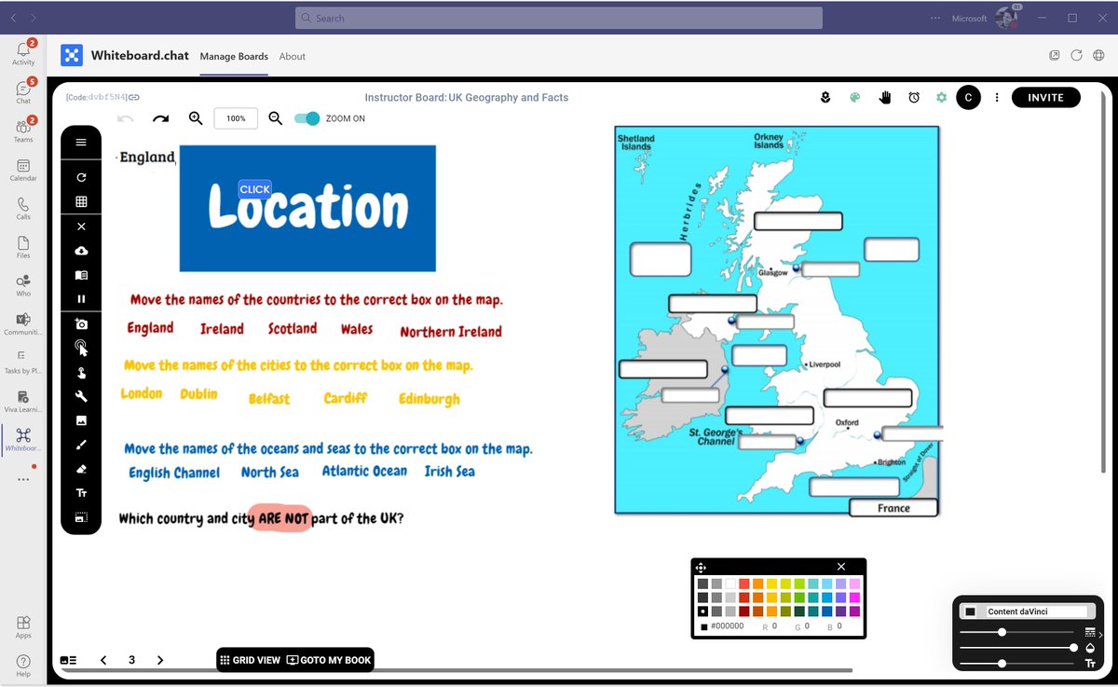The height and width of the screenshot is (687, 1118).
Task: Open the About tab
Action: click(292, 56)
